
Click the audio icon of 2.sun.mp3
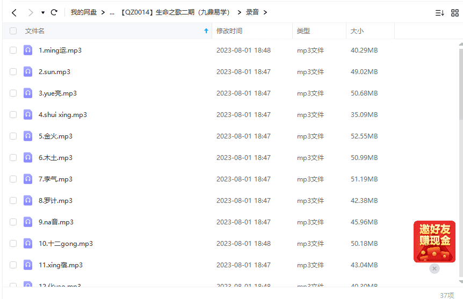click(28, 72)
